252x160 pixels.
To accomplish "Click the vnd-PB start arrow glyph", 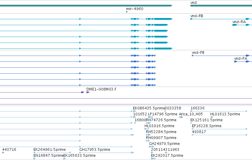I will 193,56.
